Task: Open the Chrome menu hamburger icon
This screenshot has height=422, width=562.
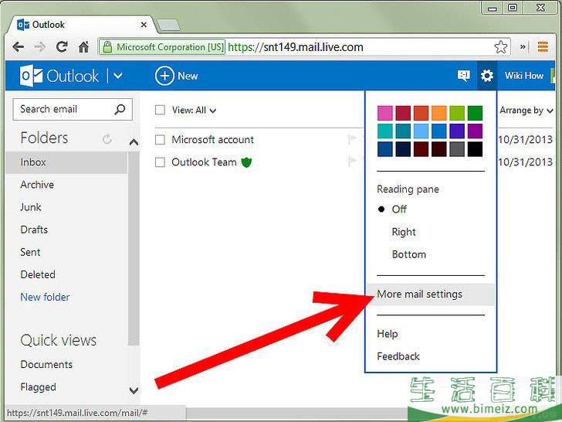Action: 543,46
